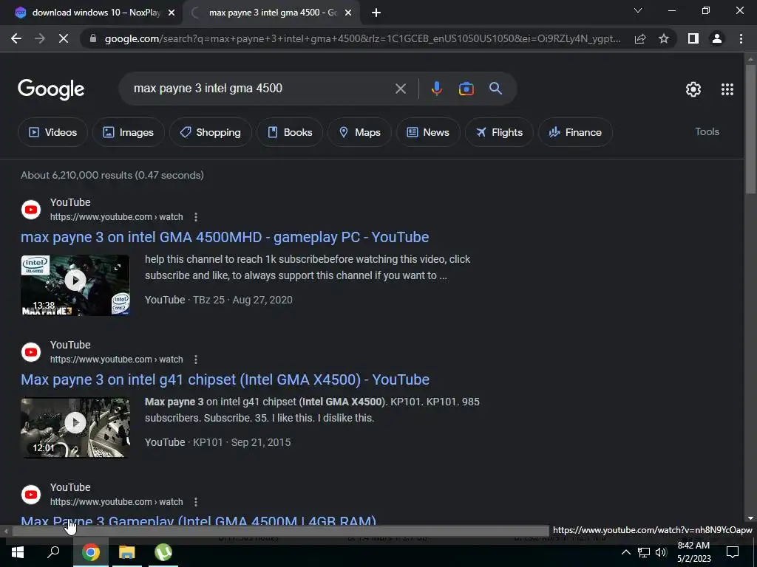Image resolution: width=757 pixels, height=567 pixels.
Task: Open site info lock icon
Action: click(x=93, y=38)
